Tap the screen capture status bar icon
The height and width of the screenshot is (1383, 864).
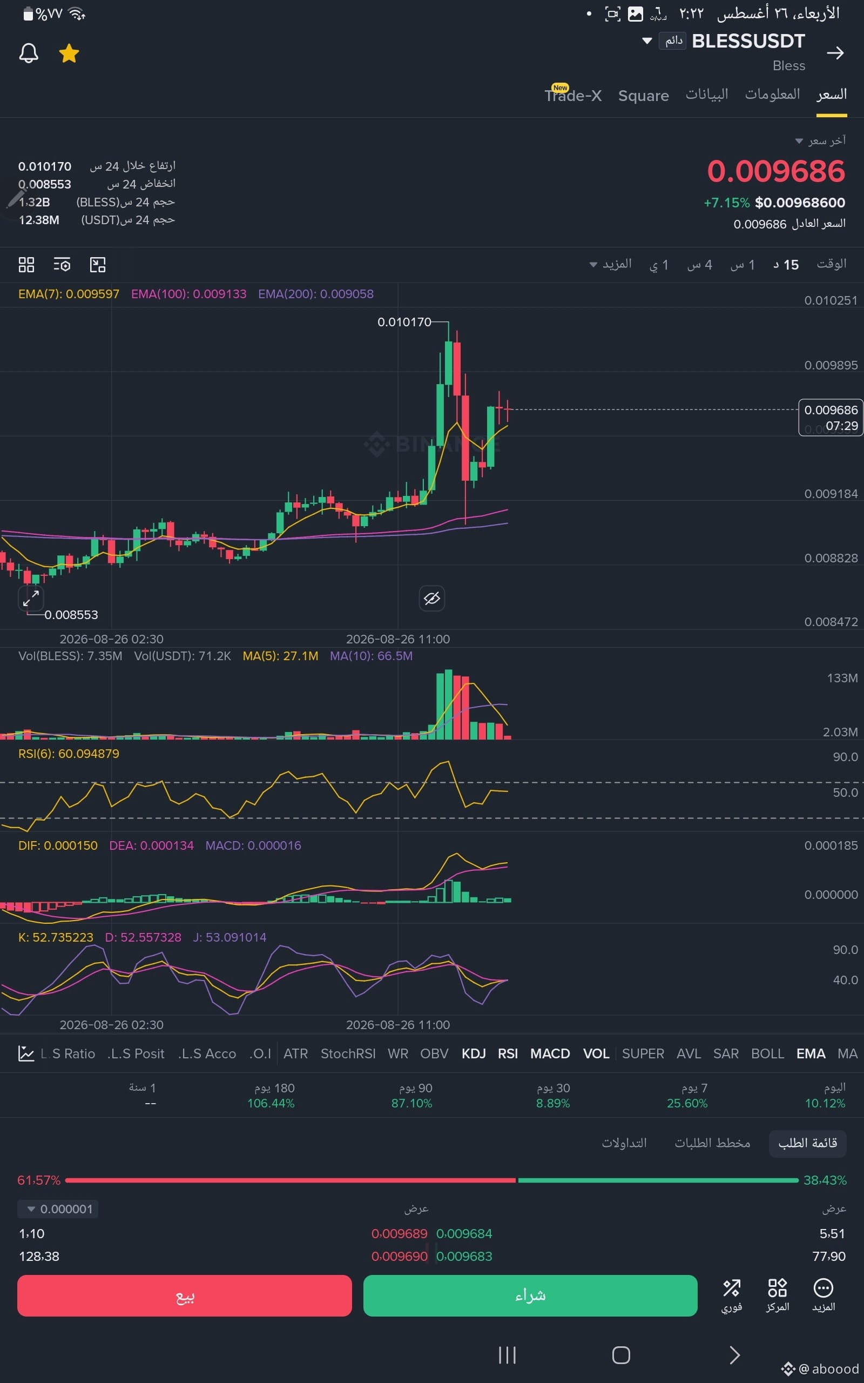tap(612, 14)
